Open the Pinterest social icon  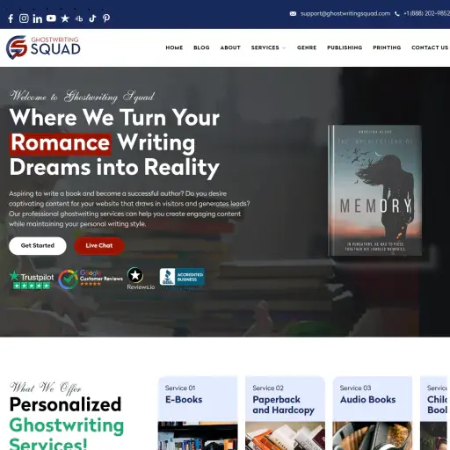point(106,18)
